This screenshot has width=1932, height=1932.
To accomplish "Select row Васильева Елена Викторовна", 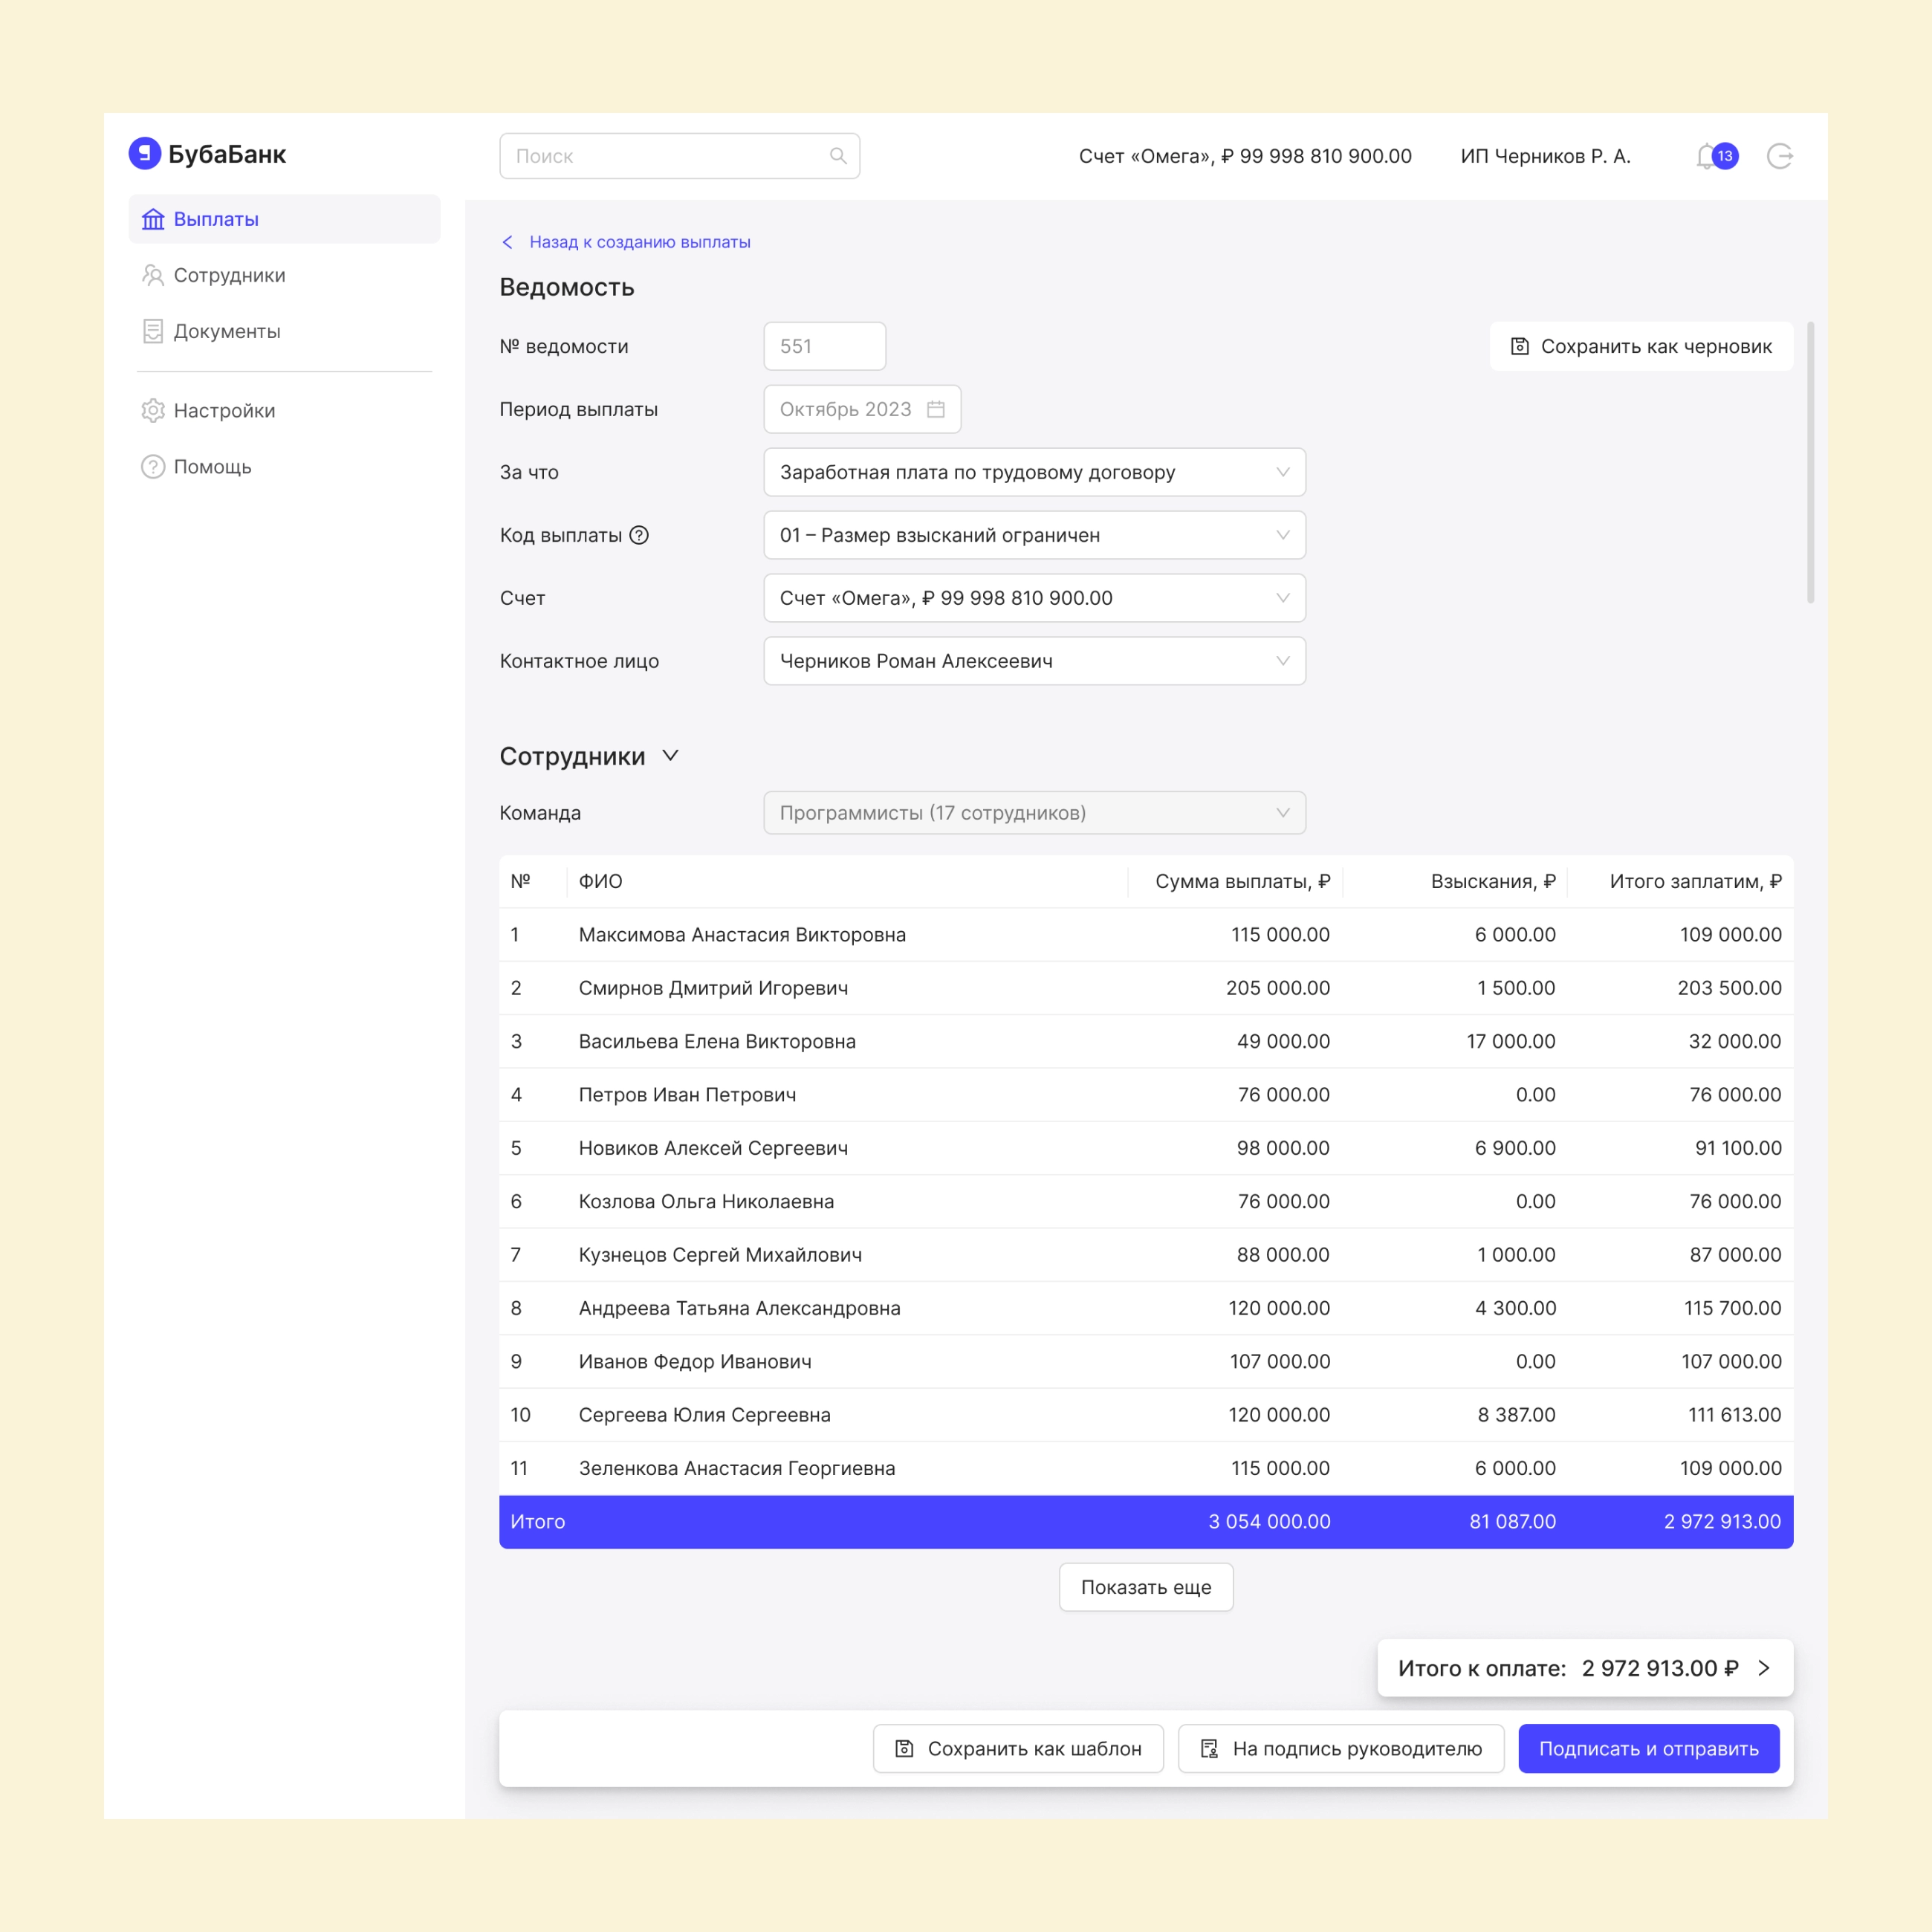I will click(x=1146, y=1041).
